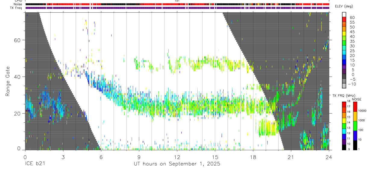Viewport: 370px width, 170px height.
Task: Select the blue swatch in NOISE legend
Action: (x=355, y=135)
